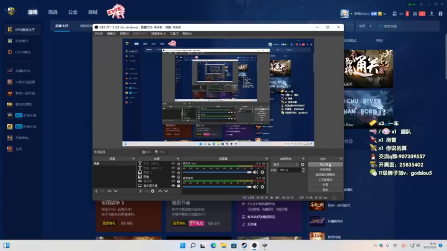Image resolution: width=447 pixels, height=251 pixels.
Task: Switch to 观战 tab in platform
Action: 53,12
